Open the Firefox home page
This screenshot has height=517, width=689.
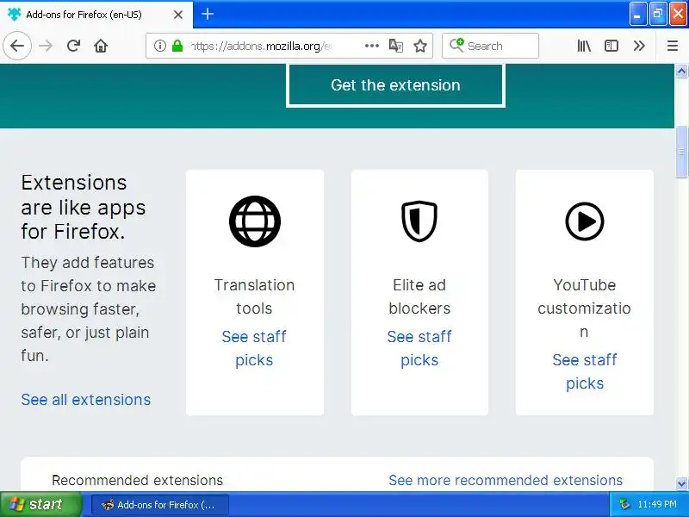[101, 46]
